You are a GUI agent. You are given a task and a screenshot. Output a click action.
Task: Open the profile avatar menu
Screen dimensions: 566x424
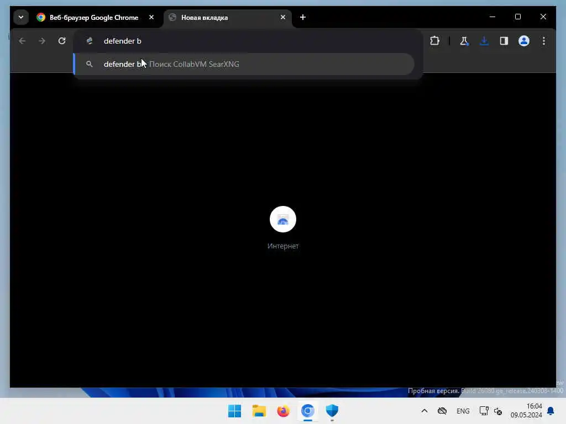coord(524,41)
